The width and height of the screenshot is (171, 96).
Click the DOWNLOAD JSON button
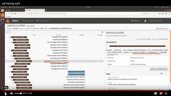tap(162, 29)
